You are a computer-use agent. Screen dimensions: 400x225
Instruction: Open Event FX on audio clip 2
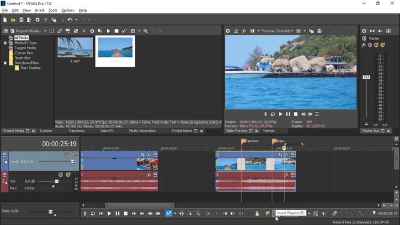[x=286, y=174]
